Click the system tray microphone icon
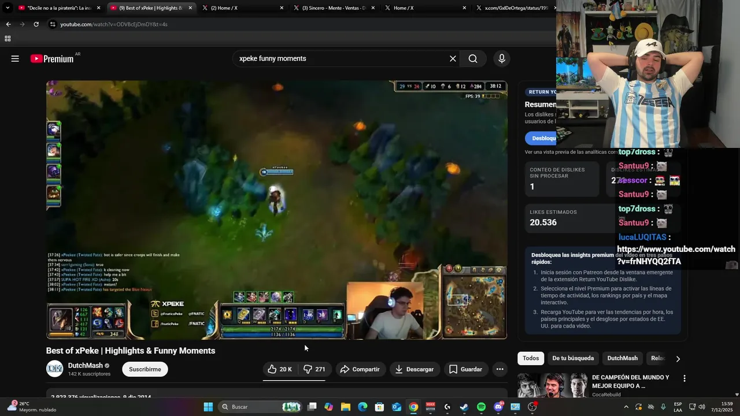The image size is (740, 416). point(663,407)
